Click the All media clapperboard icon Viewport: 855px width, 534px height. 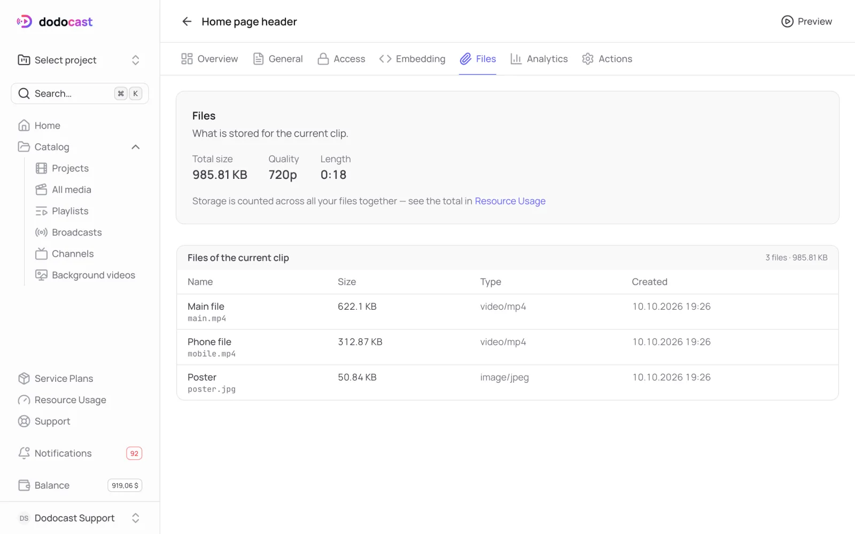pyautogui.click(x=41, y=190)
